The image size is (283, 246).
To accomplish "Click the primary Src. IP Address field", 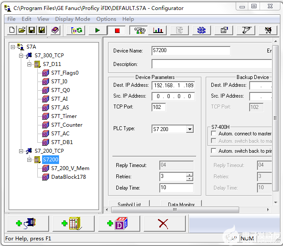I will point(173,96).
